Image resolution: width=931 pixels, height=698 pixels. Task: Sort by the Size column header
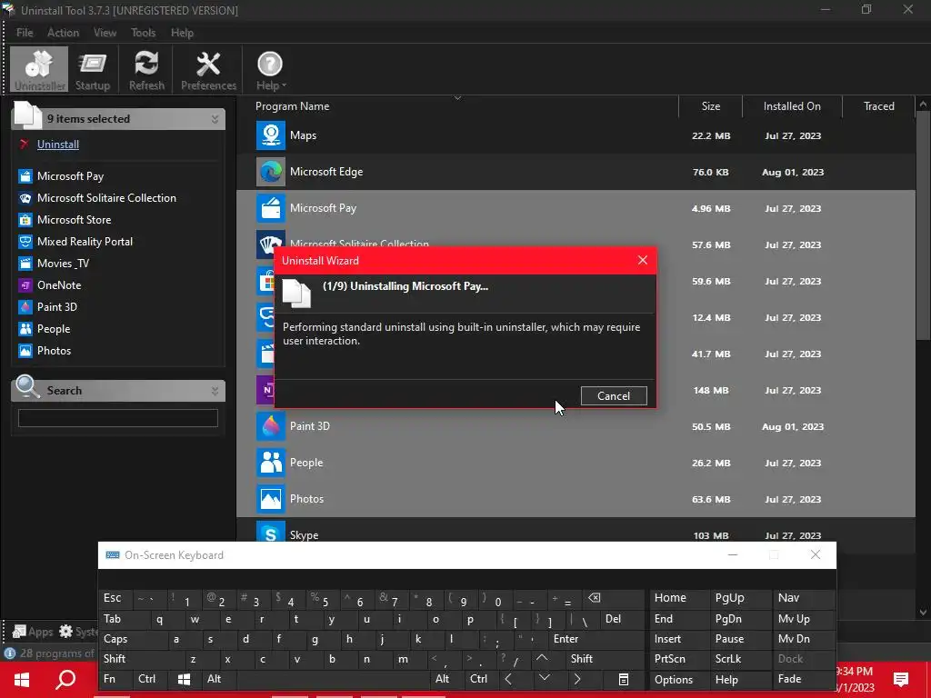point(711,106)
